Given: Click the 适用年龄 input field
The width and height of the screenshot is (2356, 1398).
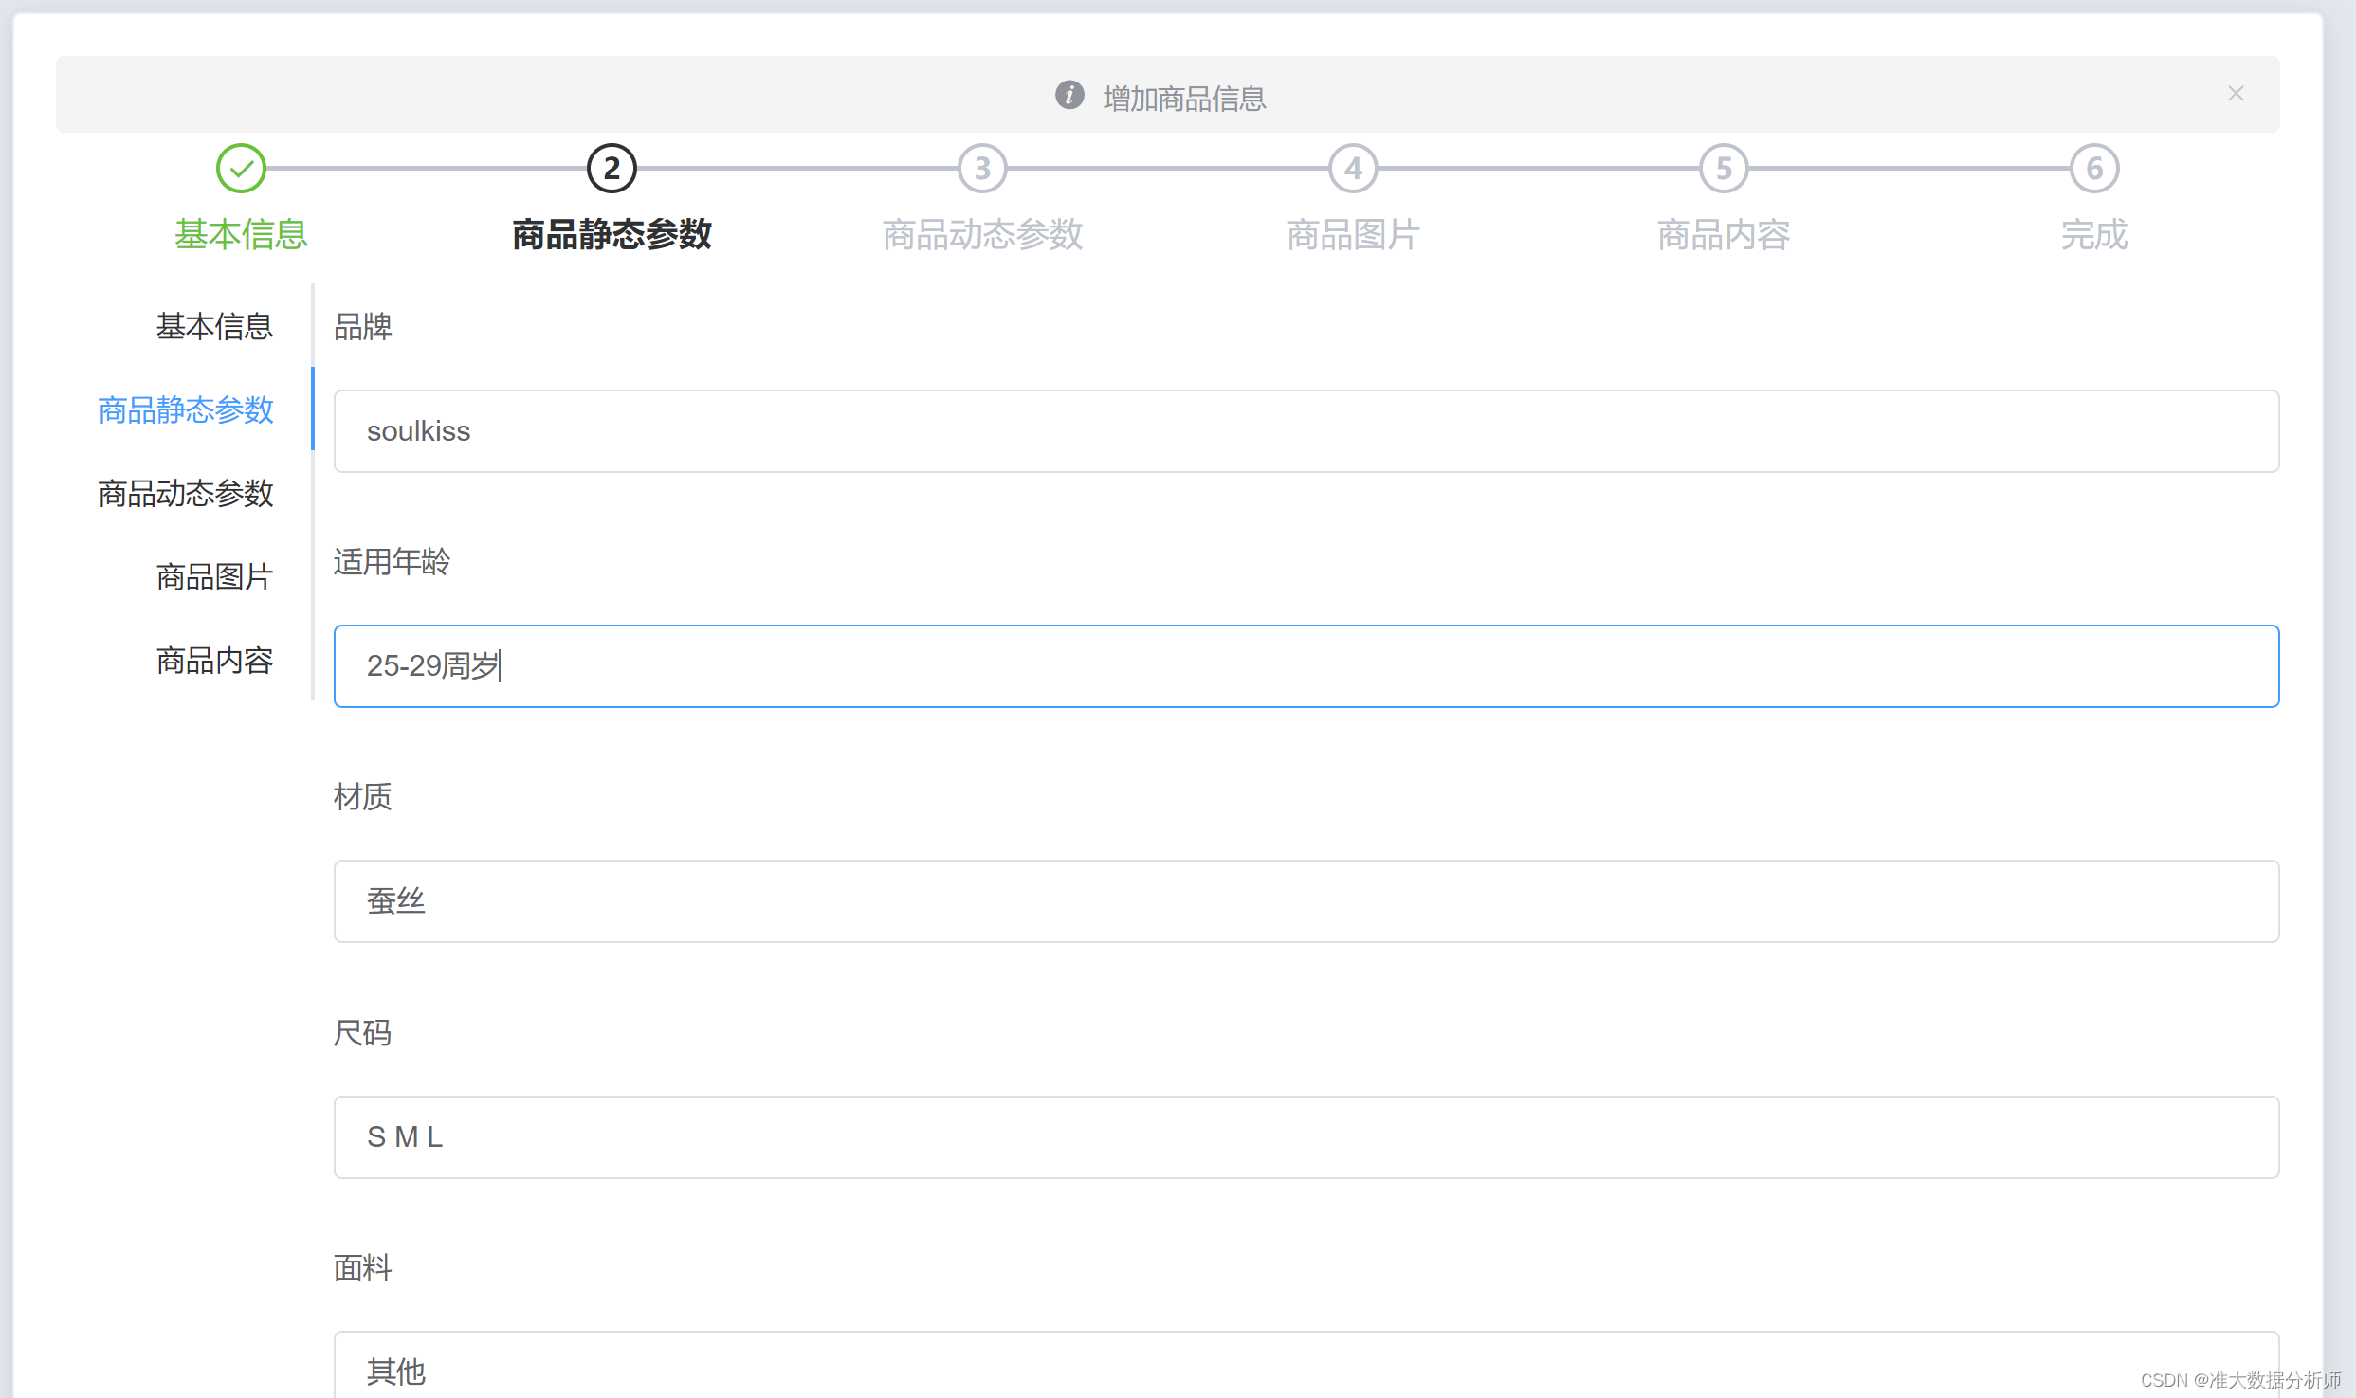Looking at the screenshot, I should click(x=1306, y=666).
